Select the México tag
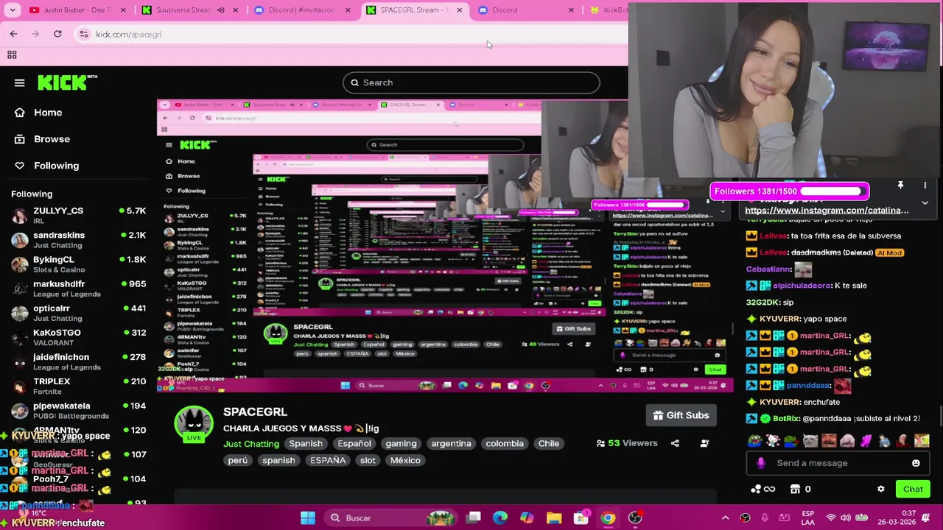The height and width of the screenshot is (530, 943). click(405, 461)
